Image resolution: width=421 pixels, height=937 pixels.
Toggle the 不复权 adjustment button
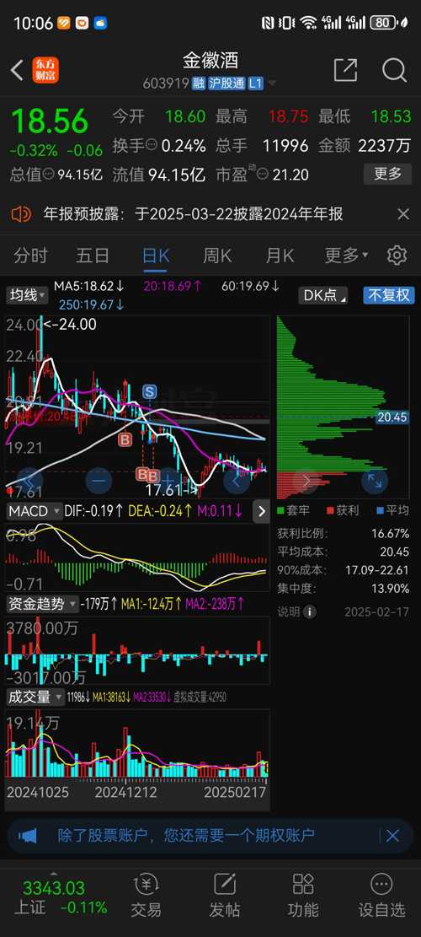tap(389, 295)
